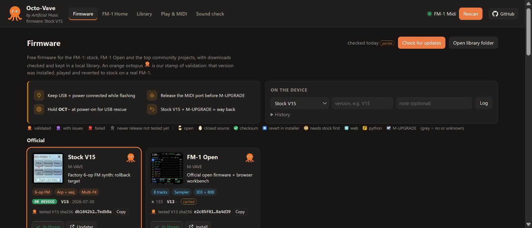Click the Arp + seq tag
Screen dimensions: 532x228
click(65, 192)
